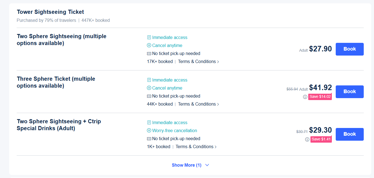Click ticket icon in Three Sphere Ticket row
This screenshot has height=178, width=374.
click(x=149, y=96)
